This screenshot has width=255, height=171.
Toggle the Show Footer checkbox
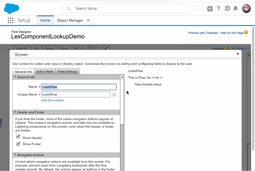[x=18, y=144]
